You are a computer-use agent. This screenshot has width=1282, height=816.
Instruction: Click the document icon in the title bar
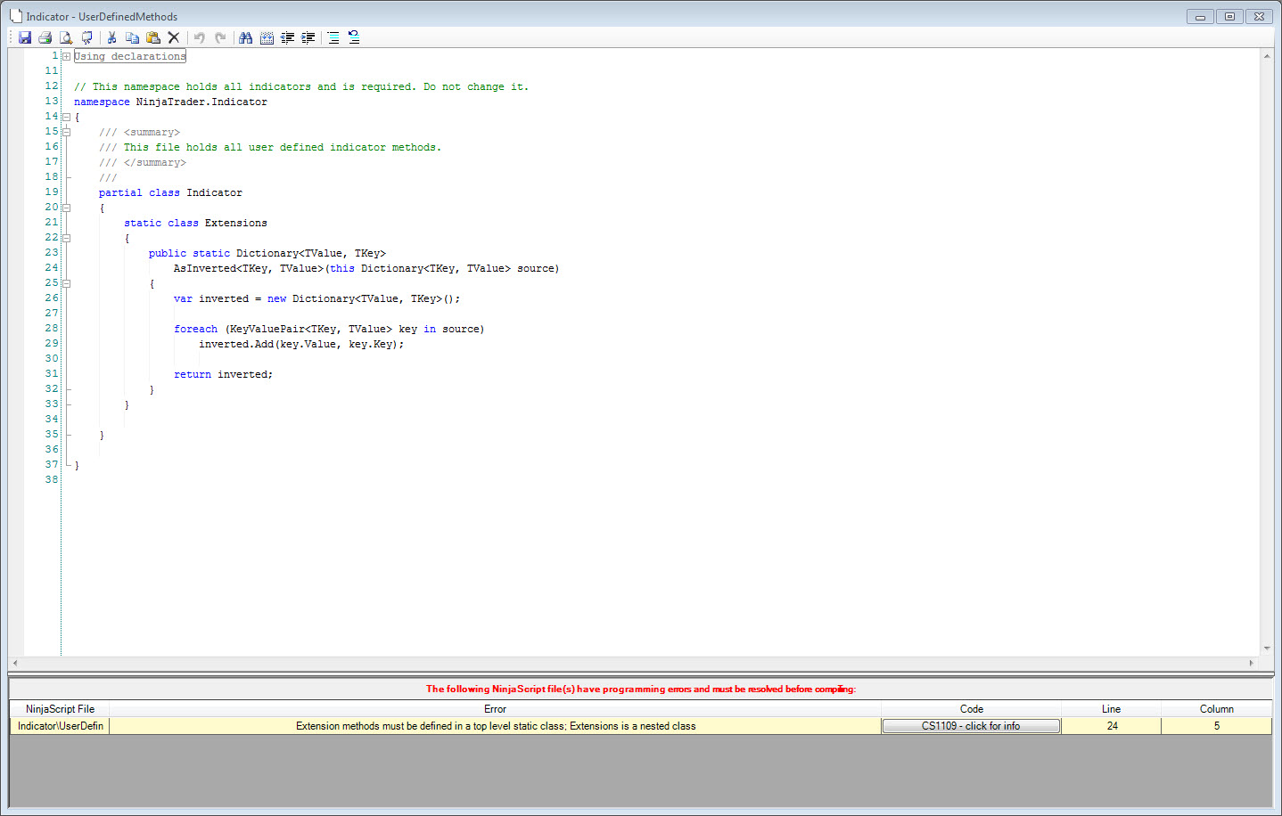coord(15,16)
